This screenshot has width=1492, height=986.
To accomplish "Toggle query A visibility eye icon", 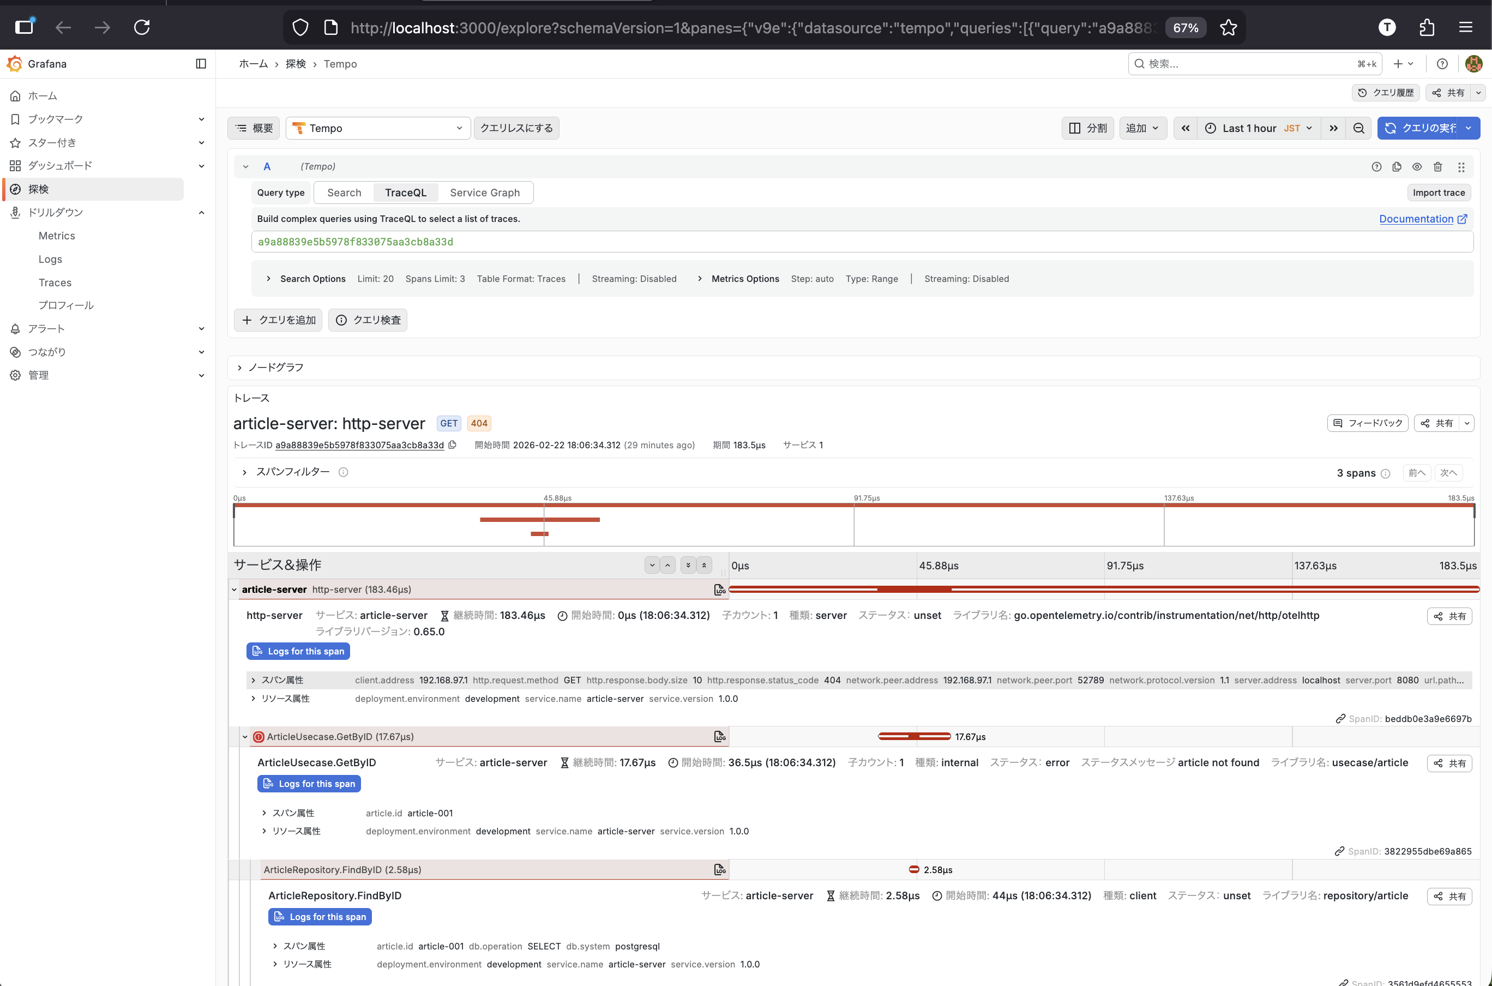I will [1417, 167].
